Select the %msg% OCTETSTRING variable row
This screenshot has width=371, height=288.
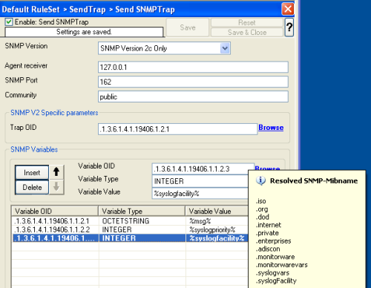coord(130,221)
